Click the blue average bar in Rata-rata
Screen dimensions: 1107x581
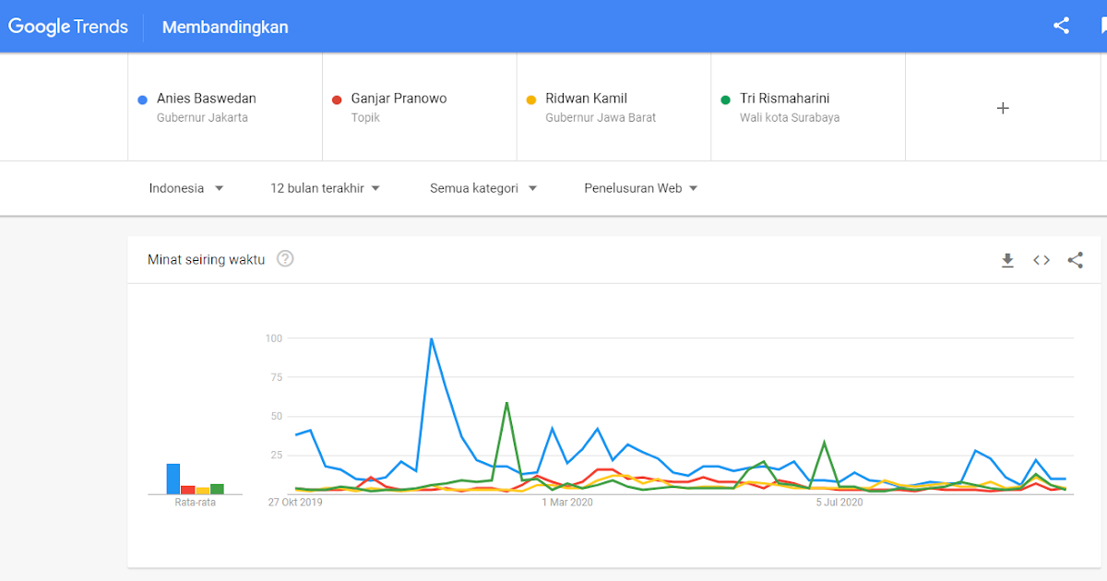173,479
